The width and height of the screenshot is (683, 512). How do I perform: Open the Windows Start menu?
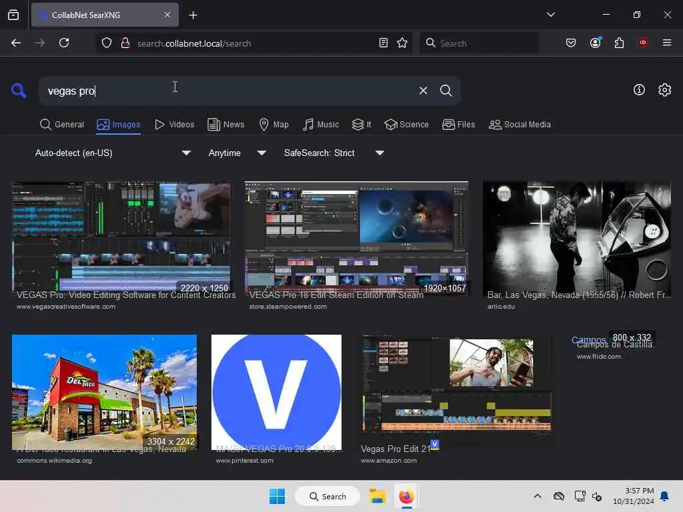(277, 496)
